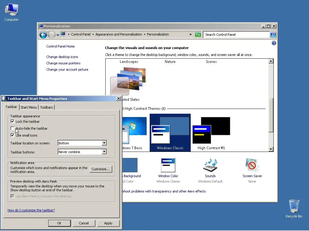
Task: Open Help via the blue question mark icon
Action: 274,43
